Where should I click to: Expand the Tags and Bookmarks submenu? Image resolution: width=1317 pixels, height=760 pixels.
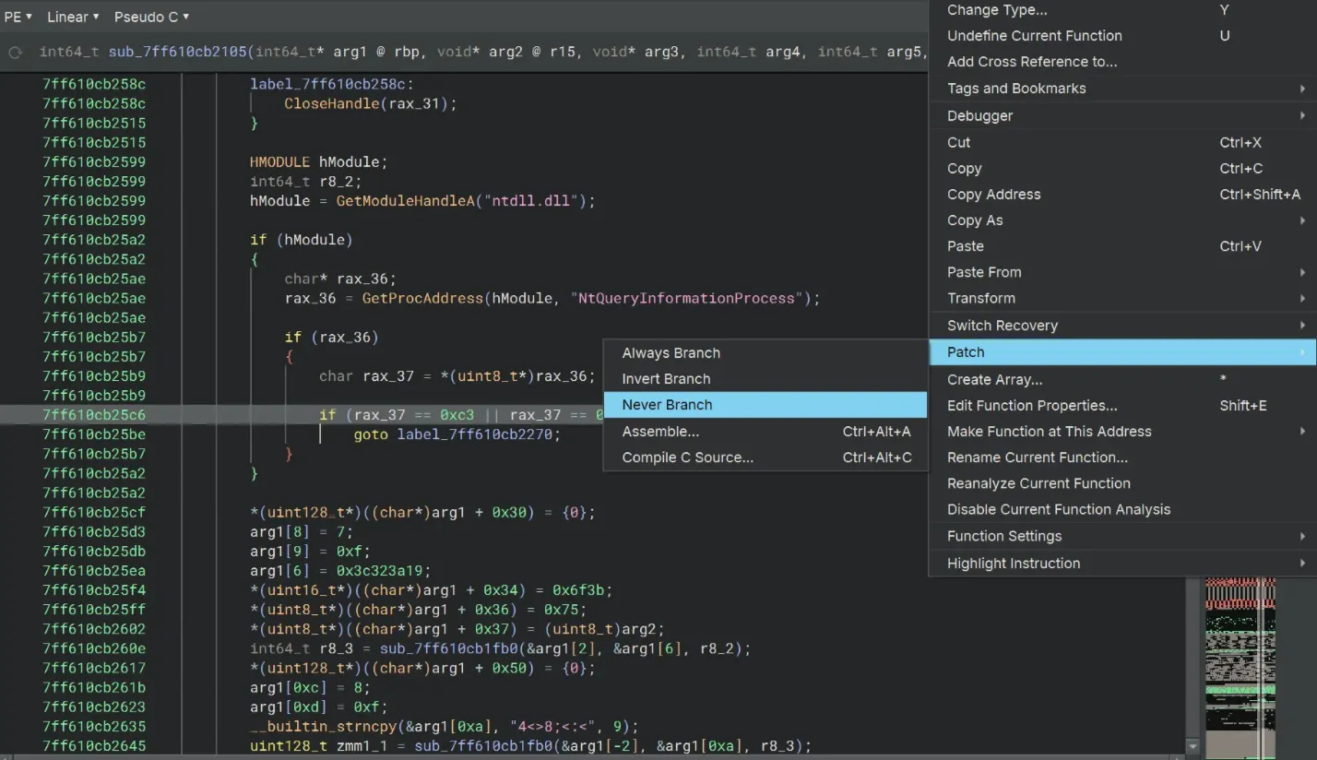click(x=1016, y=89)
